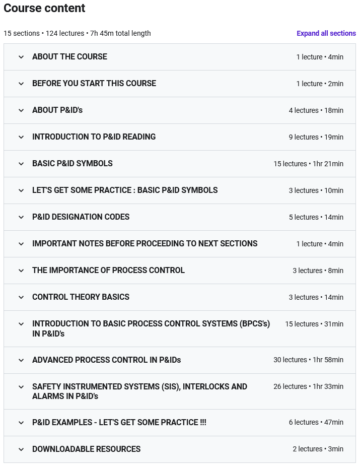359x467 pixels.
Task: Click the Expand all sections link
Action: tap(326, 33)
